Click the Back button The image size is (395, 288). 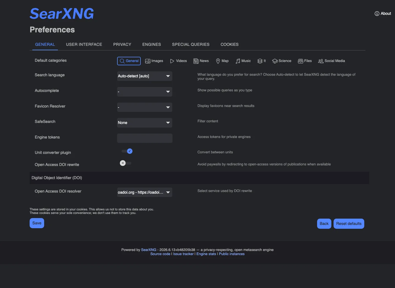(x=324, y=224)
